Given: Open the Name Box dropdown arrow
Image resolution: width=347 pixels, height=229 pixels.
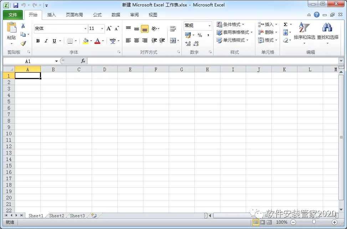Looking at the screenshot, I should (56, 61).
